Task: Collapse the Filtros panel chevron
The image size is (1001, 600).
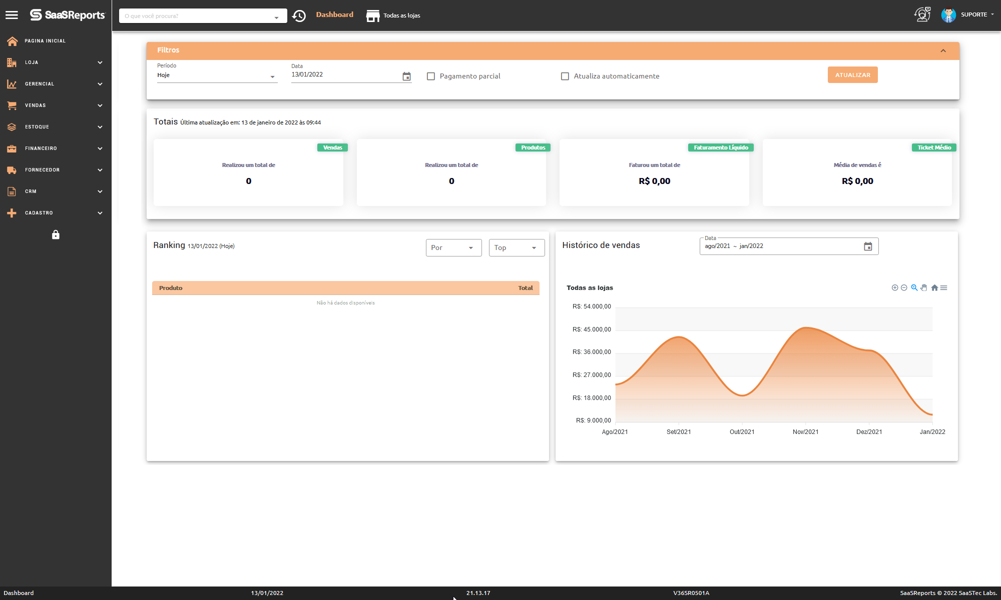Action: tap(943, 50)
